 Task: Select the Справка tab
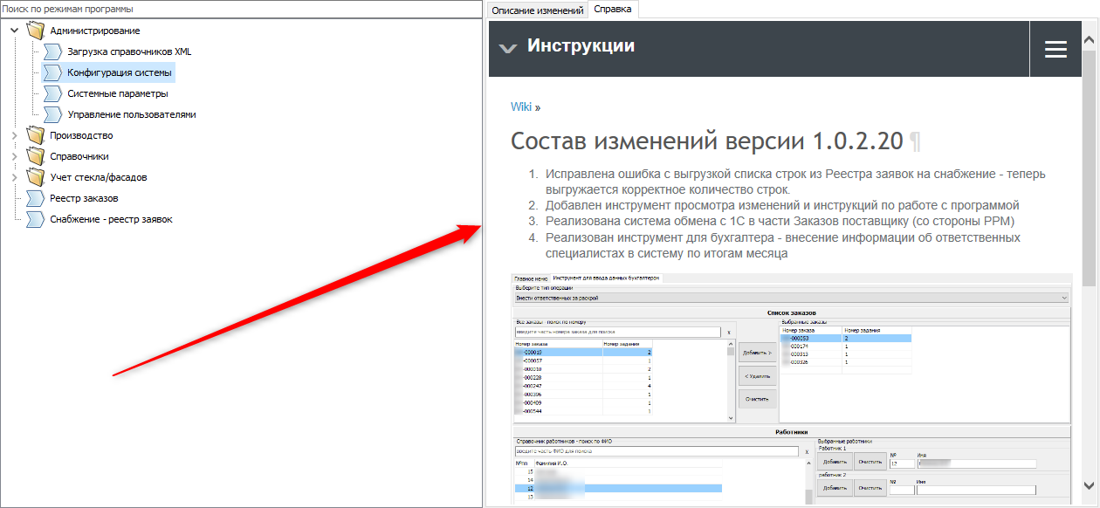(613, 10)
